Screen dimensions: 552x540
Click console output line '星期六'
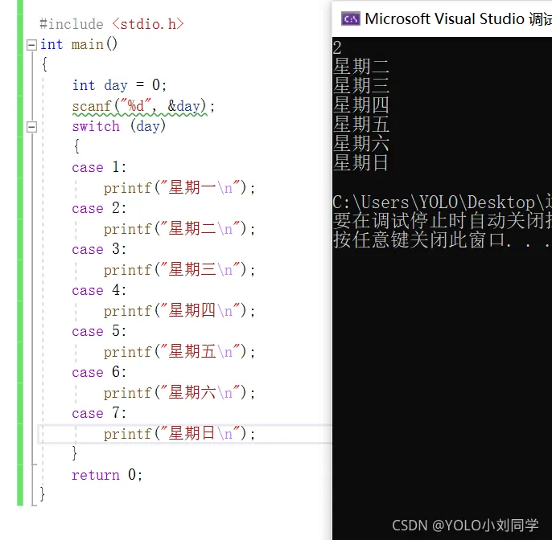pos(360,143)
